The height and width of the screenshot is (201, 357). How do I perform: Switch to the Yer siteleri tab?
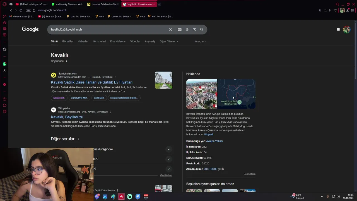point(99,41)
